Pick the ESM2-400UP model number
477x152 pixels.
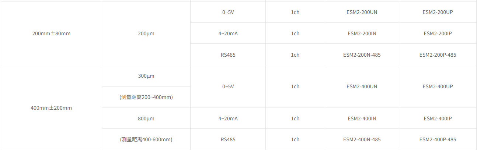438,86
